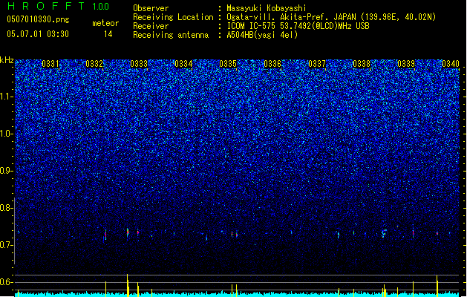This screenshot has width=467, height=297.
Task: Click the tallest yellow power spike near 0333
Action: point(128,285)
